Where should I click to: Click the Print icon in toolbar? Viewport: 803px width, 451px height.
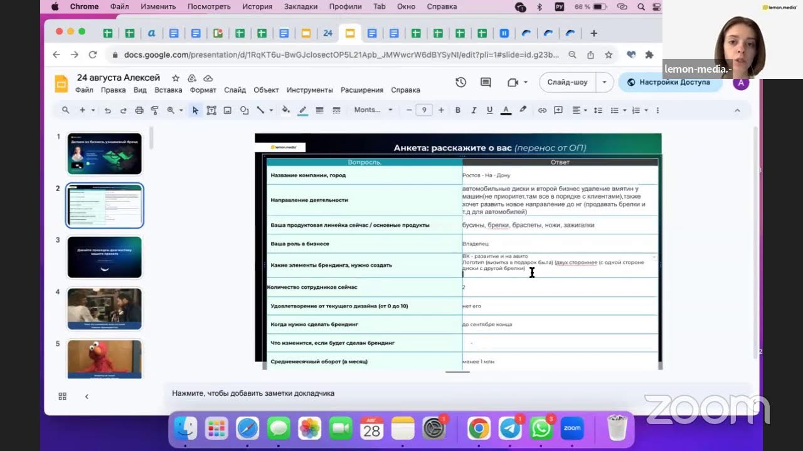click(x=139, y=110)
